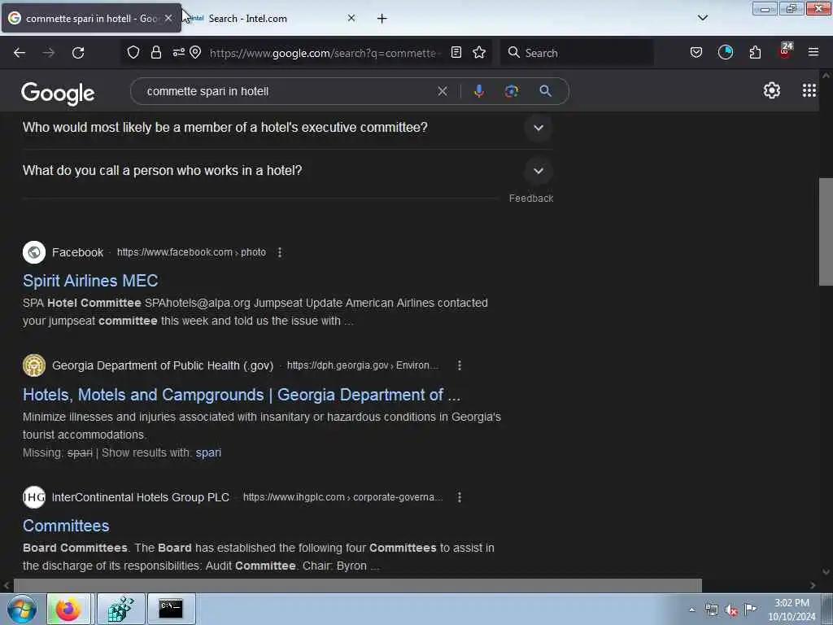The height and width of the screenshot is (625, 833).
Task: Click InterContinental Hotels Group PLC source name
Action: tap(140, 497)
